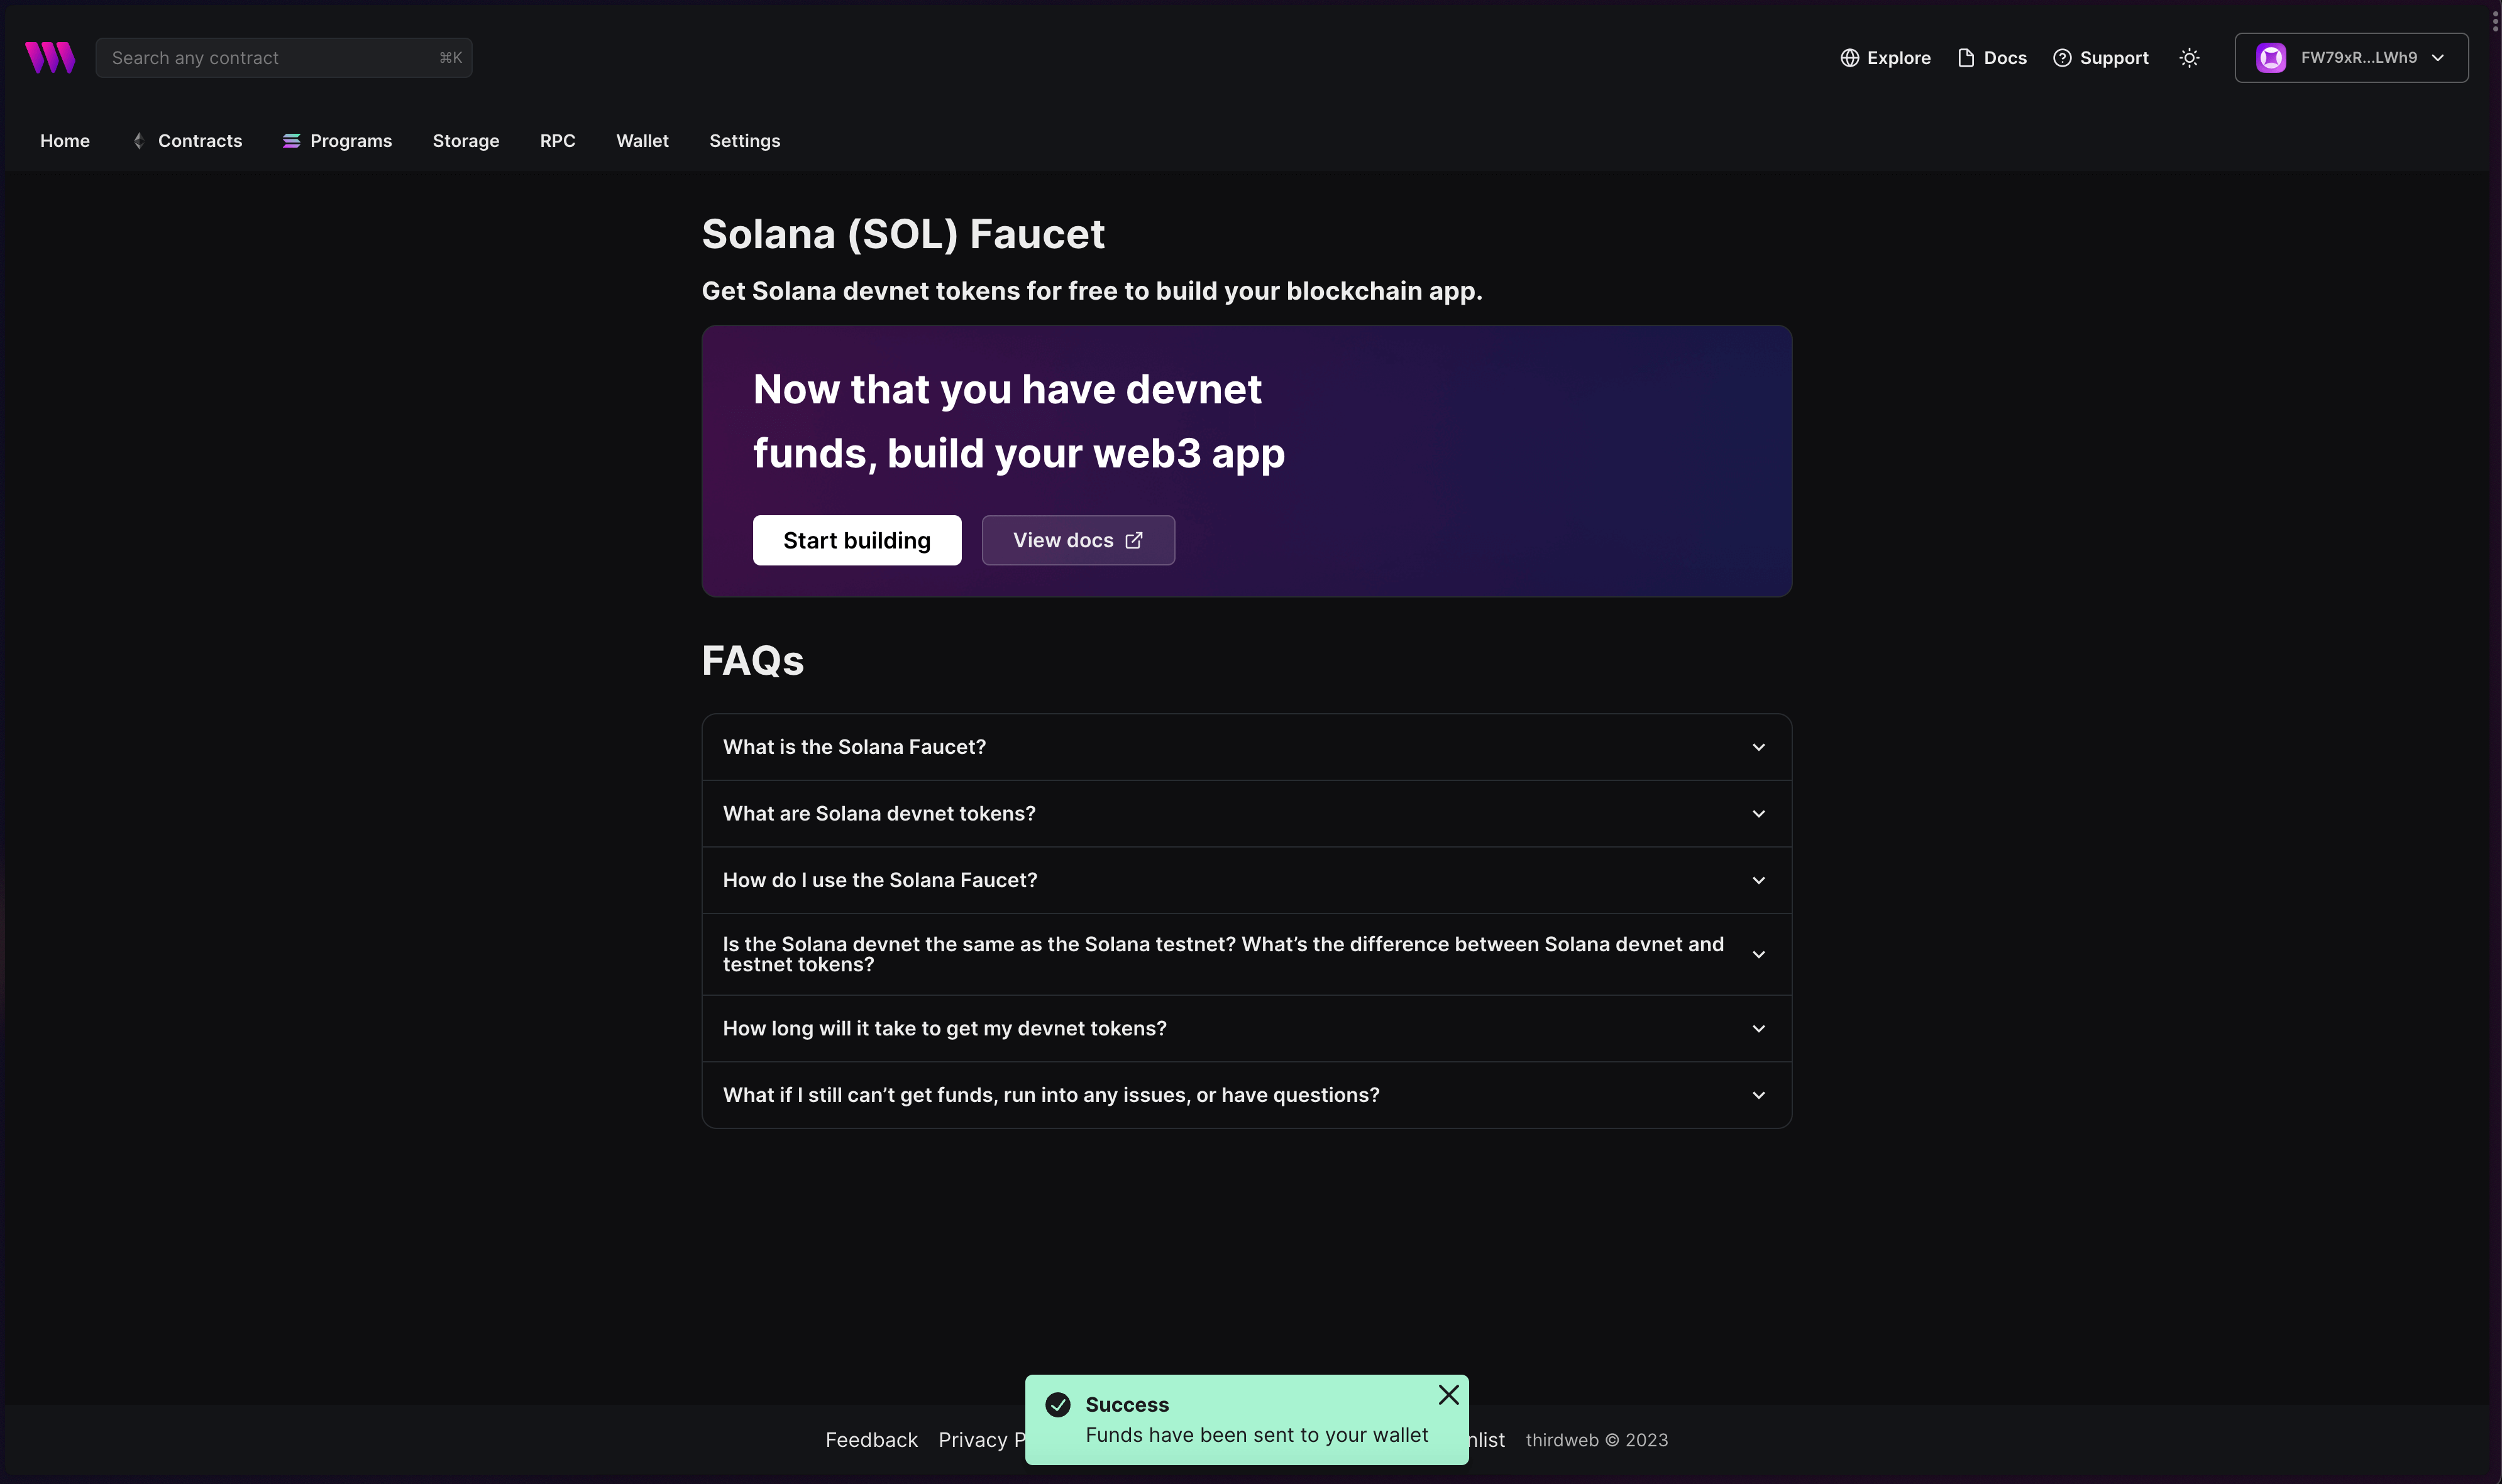Click the Solana icon beside Programs
The width and height of the screenshot is (2502, 1484).
(291, 141)
